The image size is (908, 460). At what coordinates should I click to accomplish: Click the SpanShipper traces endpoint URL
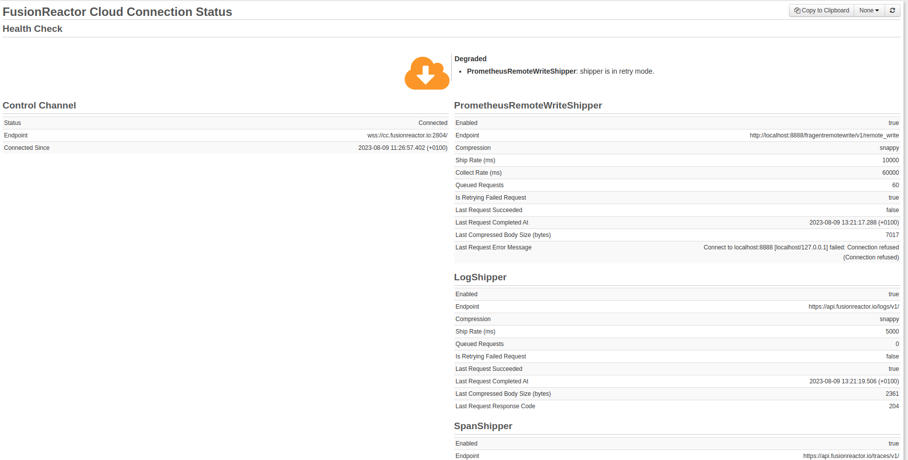851,456
